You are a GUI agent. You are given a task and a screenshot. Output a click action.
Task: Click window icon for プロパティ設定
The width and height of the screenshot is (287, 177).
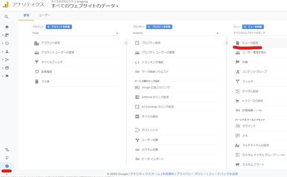coord(137,43)
